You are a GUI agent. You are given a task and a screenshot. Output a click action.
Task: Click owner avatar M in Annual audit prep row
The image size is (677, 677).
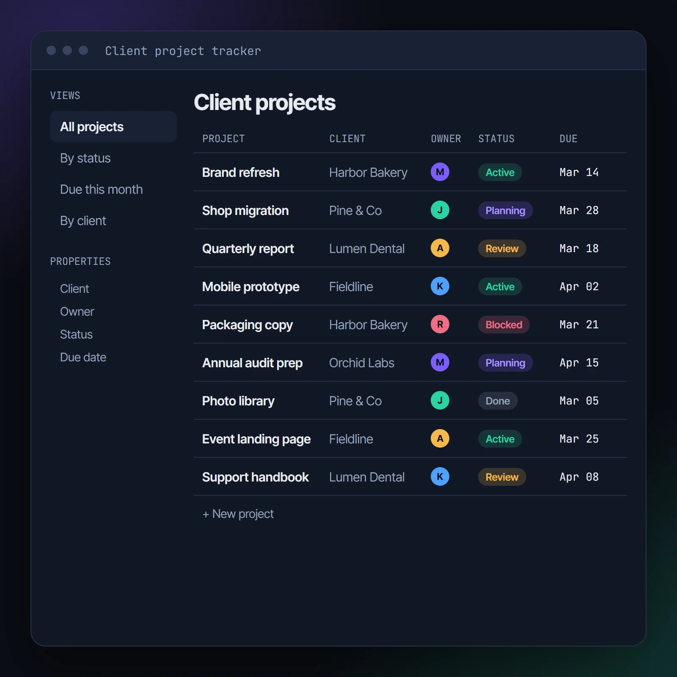tap(440, 362)
